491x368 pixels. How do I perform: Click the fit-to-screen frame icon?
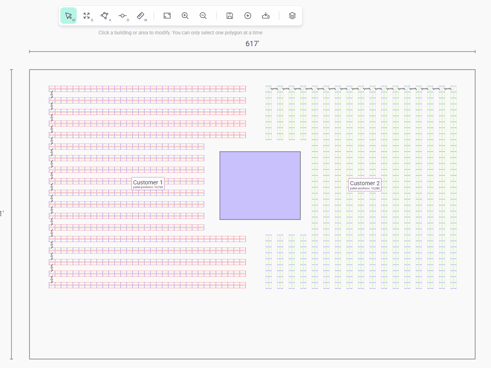pyautogui.click(x=167, y=16)
